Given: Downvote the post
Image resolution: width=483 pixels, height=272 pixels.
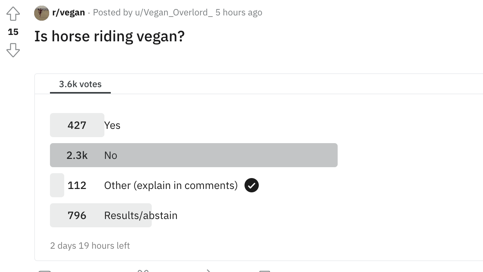Looking at the screenshot, I should (13, 50).
